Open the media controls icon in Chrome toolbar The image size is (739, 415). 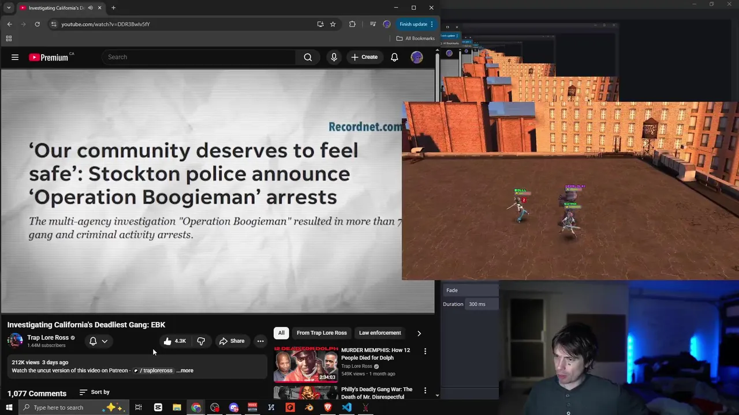(372, 24)
